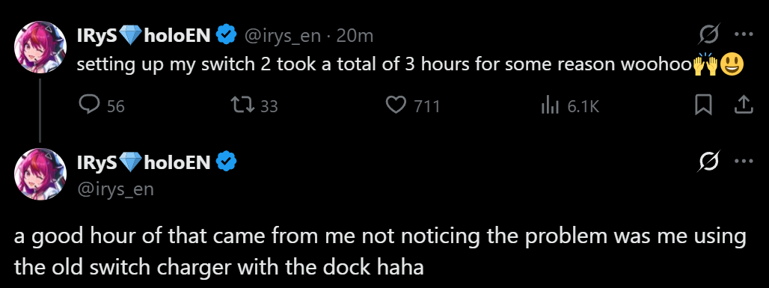This screenshot has width=769, height=288.
Task: Open the IRyS holoEN name in second tweet
Action: click(144, 162)
